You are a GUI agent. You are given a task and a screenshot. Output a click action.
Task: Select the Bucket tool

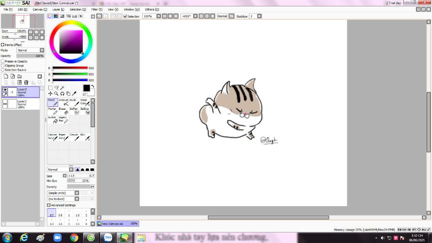pos(53,119)
